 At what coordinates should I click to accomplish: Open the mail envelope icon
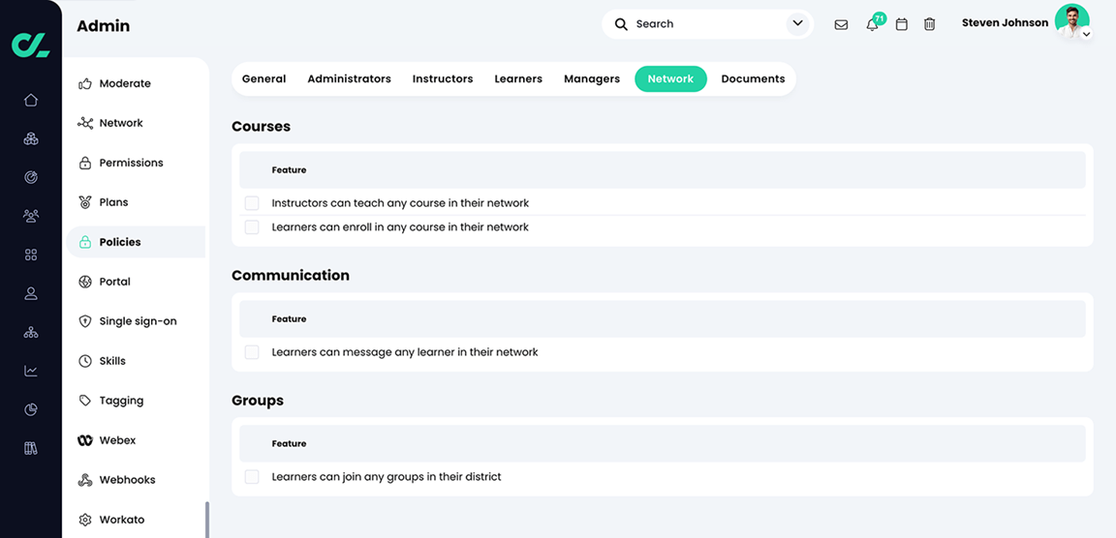click(x=841, y=25)
